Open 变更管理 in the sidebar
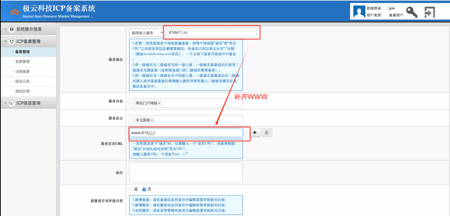 [x=22, y=62]
